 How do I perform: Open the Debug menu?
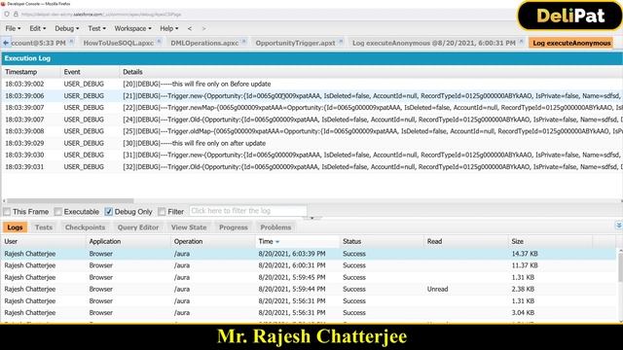(x=67, y=28)
